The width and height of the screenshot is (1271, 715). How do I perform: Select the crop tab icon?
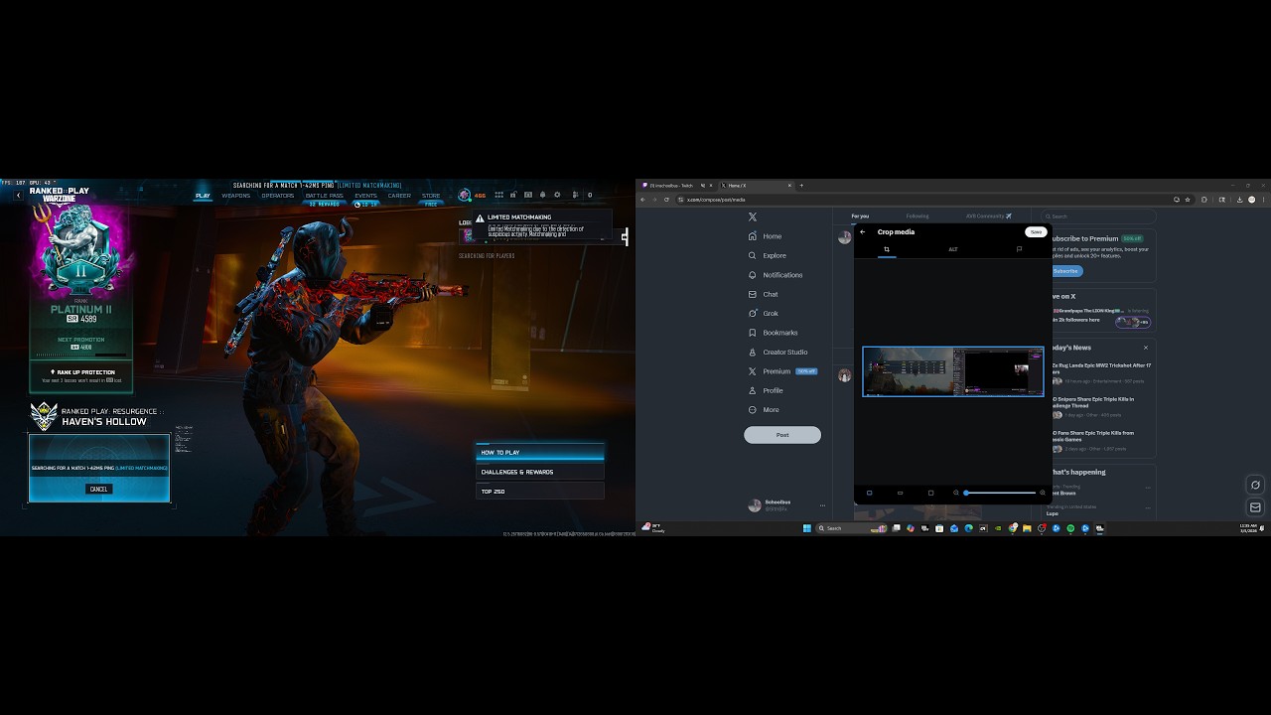[887, 249]
